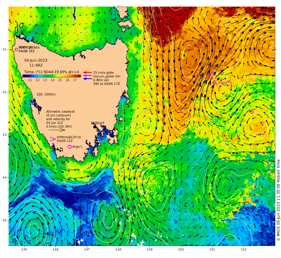Click latitude label -43 on left axis

4,135
